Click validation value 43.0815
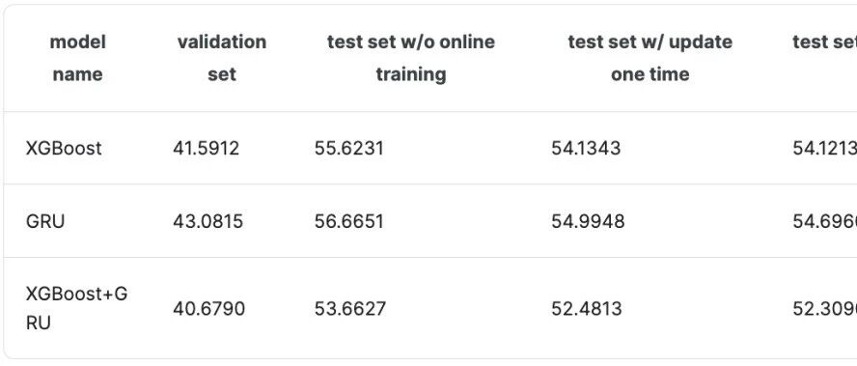Viewport: 857px width, 366px height. pyautogui.click(x=208, y=221)
